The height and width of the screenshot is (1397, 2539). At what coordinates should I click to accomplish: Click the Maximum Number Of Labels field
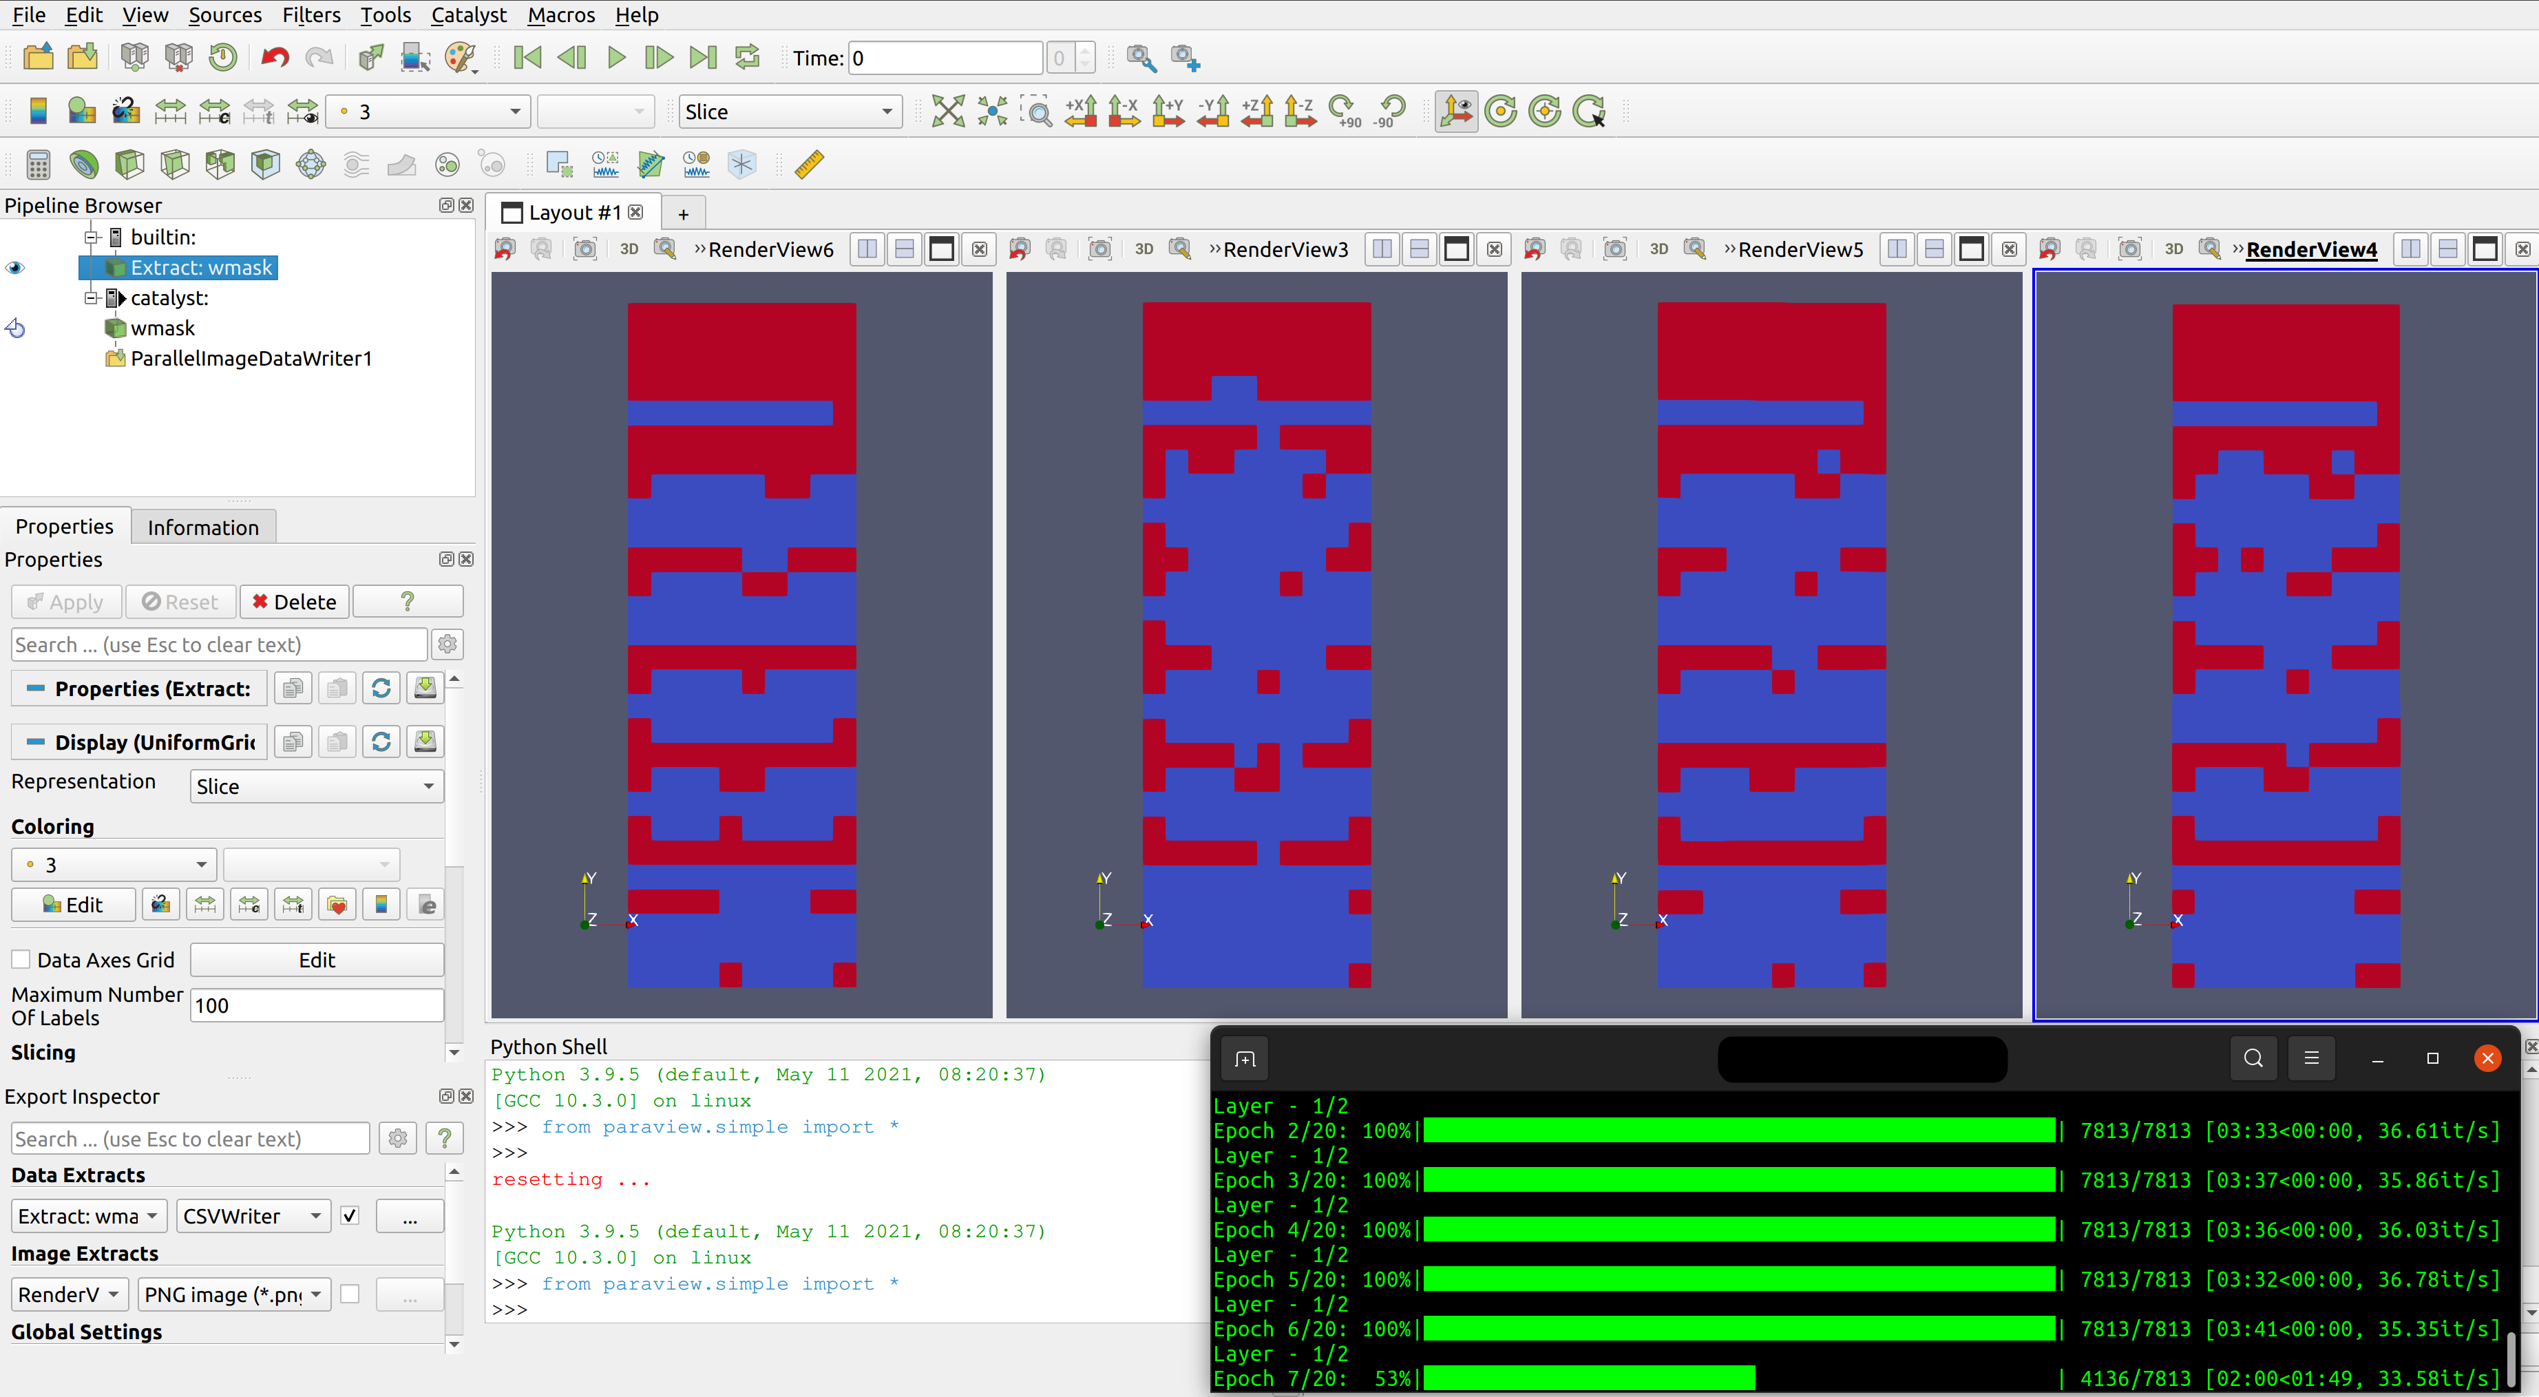315,1006
